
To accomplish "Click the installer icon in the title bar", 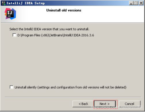I will (x=4, y=3).
